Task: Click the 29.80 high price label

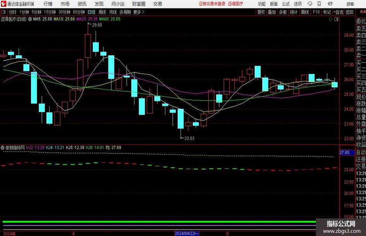Action: (97, 25)
